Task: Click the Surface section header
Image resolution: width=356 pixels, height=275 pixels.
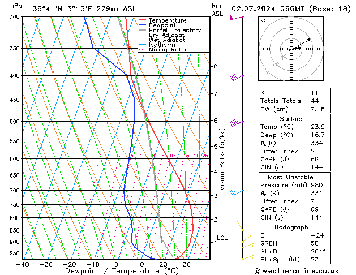Action: [x=290, y=119]
